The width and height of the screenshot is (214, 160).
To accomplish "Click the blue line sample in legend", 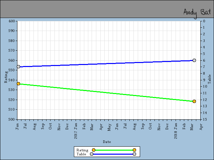I will pos(113,154).
